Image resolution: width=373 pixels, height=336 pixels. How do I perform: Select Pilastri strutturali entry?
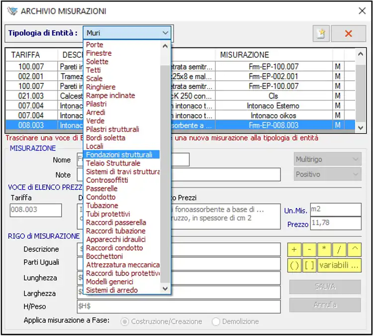coord(122,129)
